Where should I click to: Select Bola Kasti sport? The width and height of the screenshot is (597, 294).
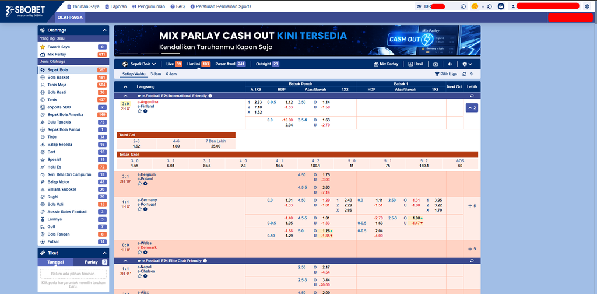coord(73,92)
